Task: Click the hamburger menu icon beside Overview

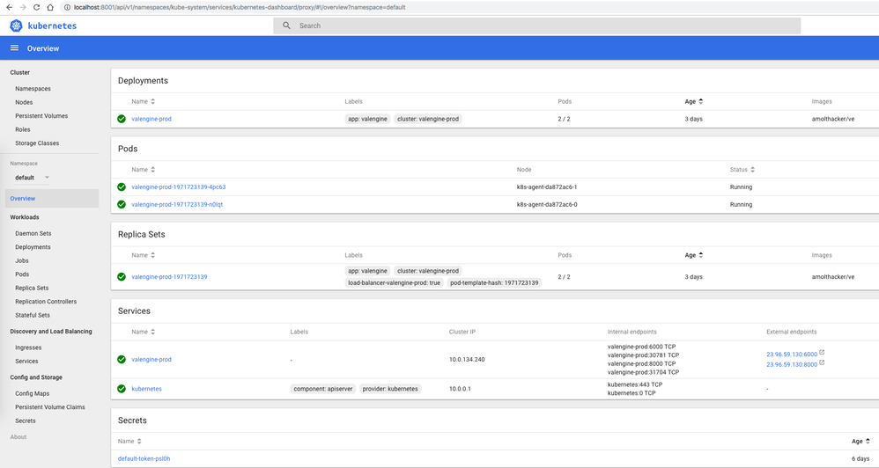Action: click(14, 48)
